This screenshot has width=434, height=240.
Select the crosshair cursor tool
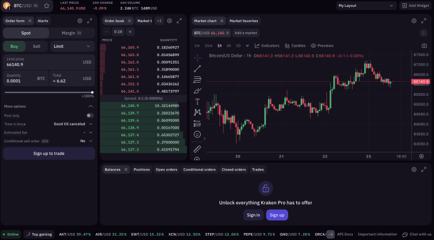pyautogui.click(x=198, y=58)
